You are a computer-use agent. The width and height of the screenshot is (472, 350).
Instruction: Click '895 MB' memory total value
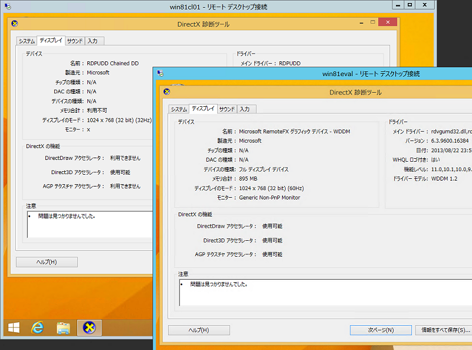tap(248, 179)
